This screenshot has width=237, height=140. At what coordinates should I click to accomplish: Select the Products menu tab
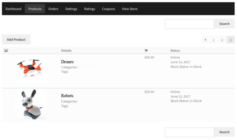point(35,9)
